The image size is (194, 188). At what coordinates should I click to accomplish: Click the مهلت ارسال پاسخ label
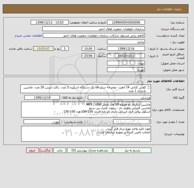click(x=172, y=49)
